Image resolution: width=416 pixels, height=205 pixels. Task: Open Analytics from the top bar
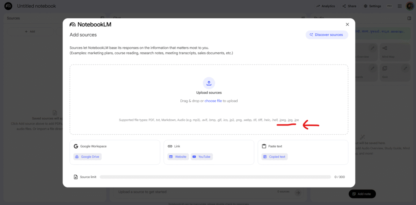(326, 6)
